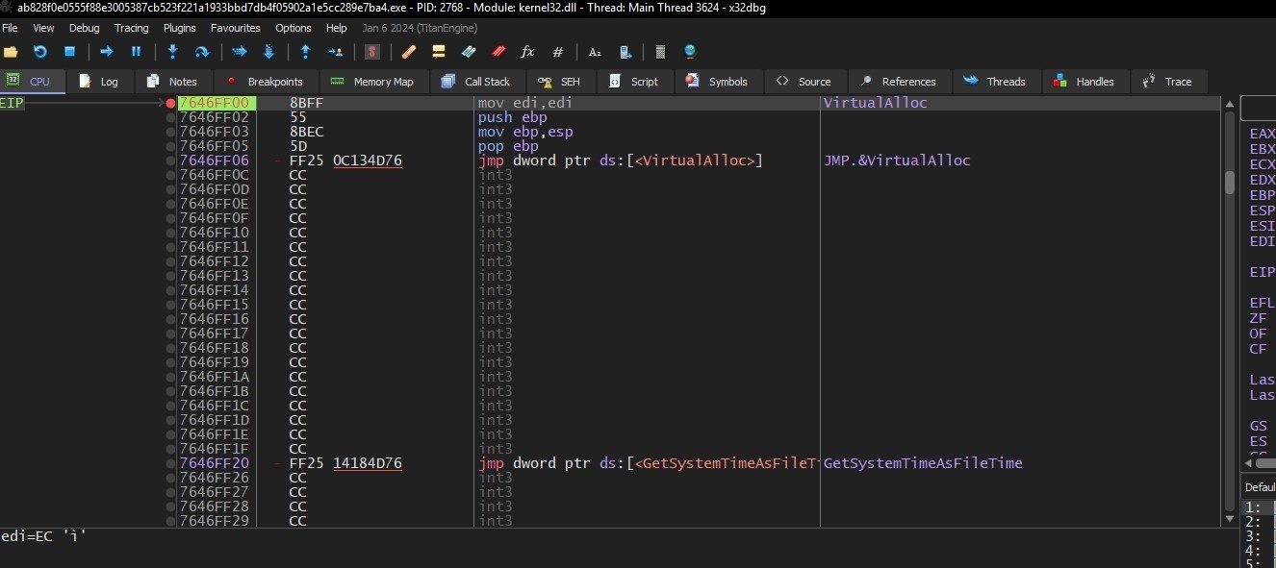Screen dimensions: 1276x568
Task: Step into with the down-arrow icon
Action: pyautogui.click(x=172, y=52)
